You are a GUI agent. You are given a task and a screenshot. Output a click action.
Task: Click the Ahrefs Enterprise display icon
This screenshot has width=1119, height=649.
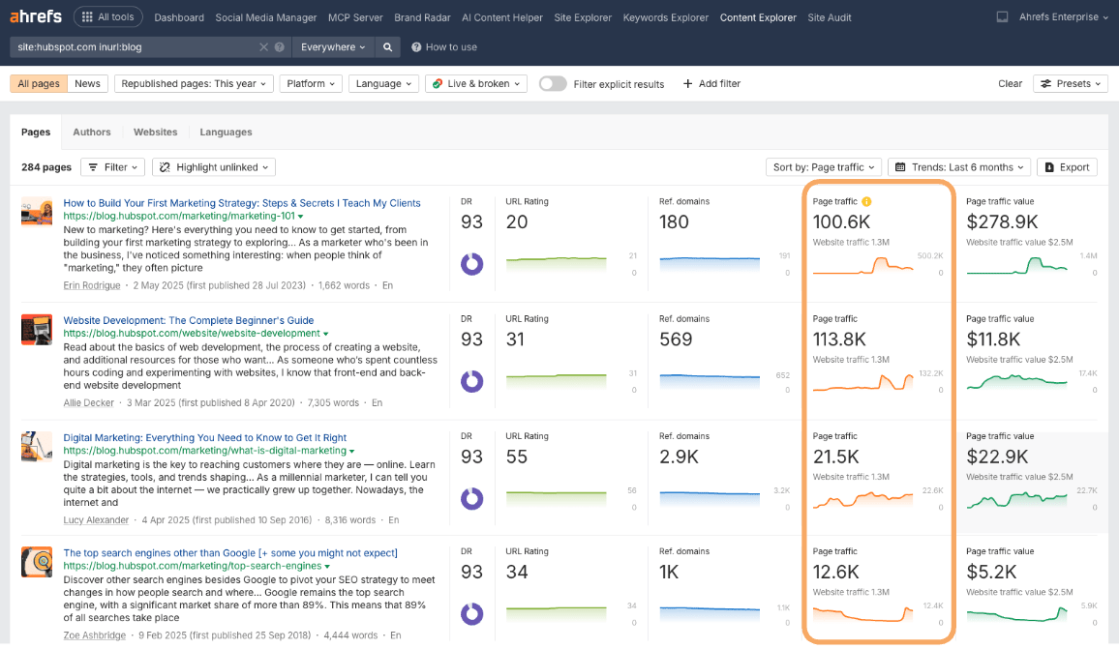pos(1002,15)
